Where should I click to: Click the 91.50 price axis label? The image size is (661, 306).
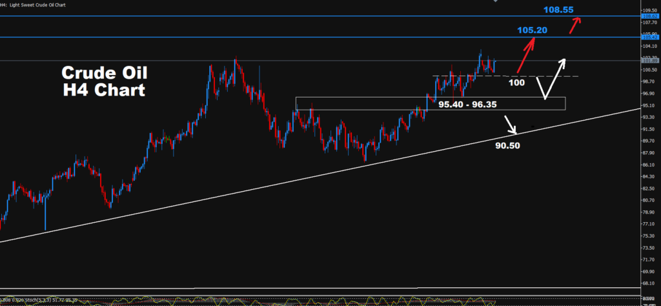point(649,129)
